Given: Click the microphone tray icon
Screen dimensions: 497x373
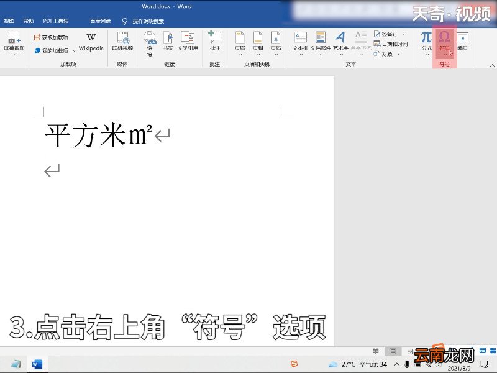Looking at the screenshot, I should (407, 364).
